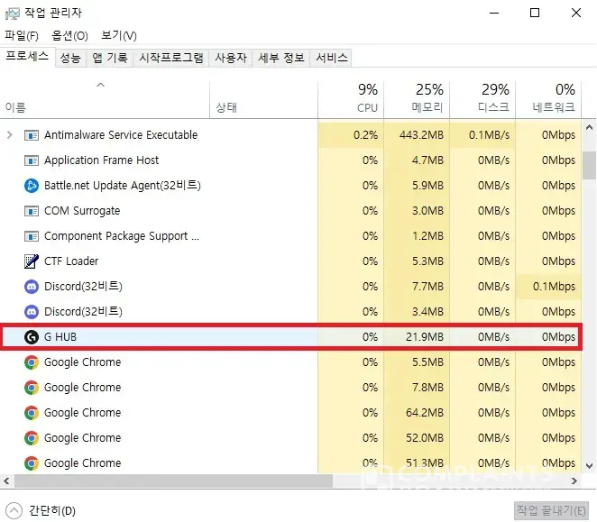Close the Task Manager window
This screenshot has height=522, width=597.
(576, 13)
